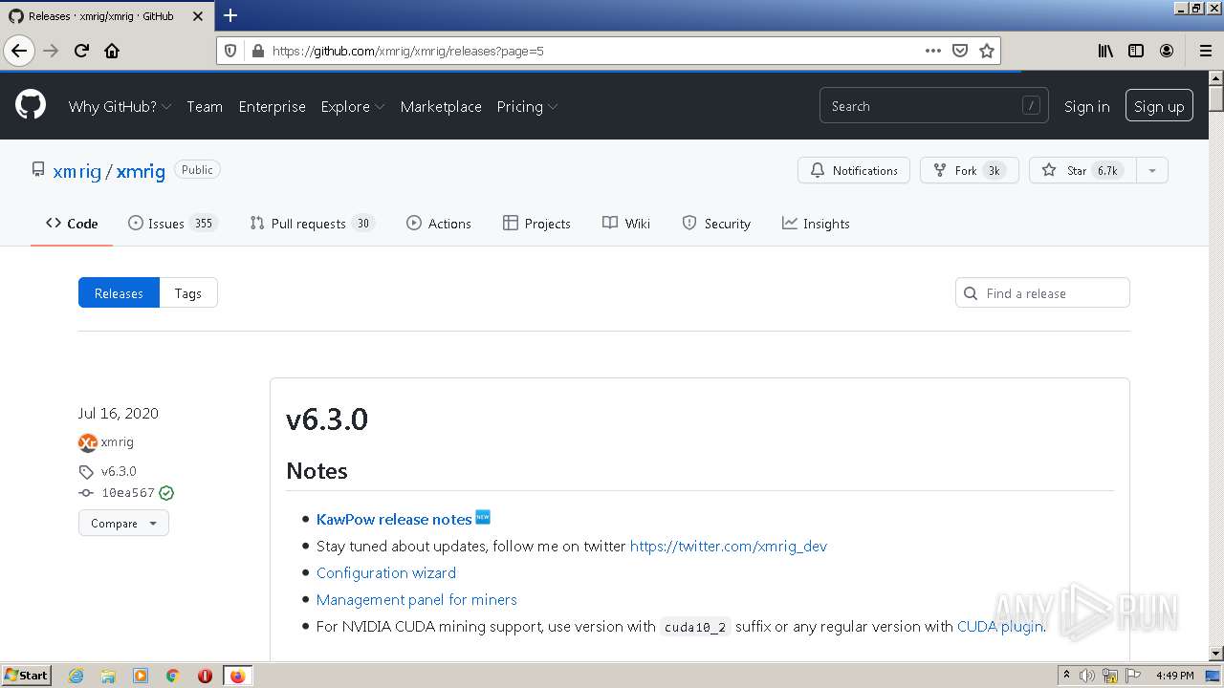Expand the Explore menu
1224x688 pixels.
pos(352,106)
